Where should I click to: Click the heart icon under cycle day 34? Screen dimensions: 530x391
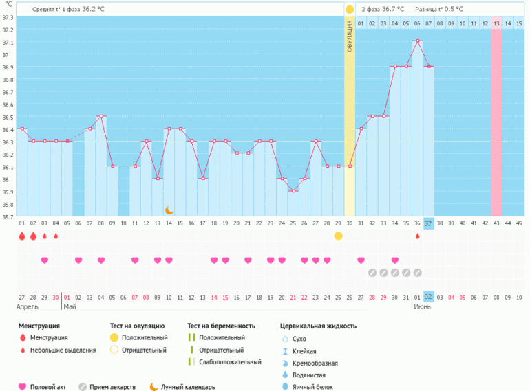(394, 260)
